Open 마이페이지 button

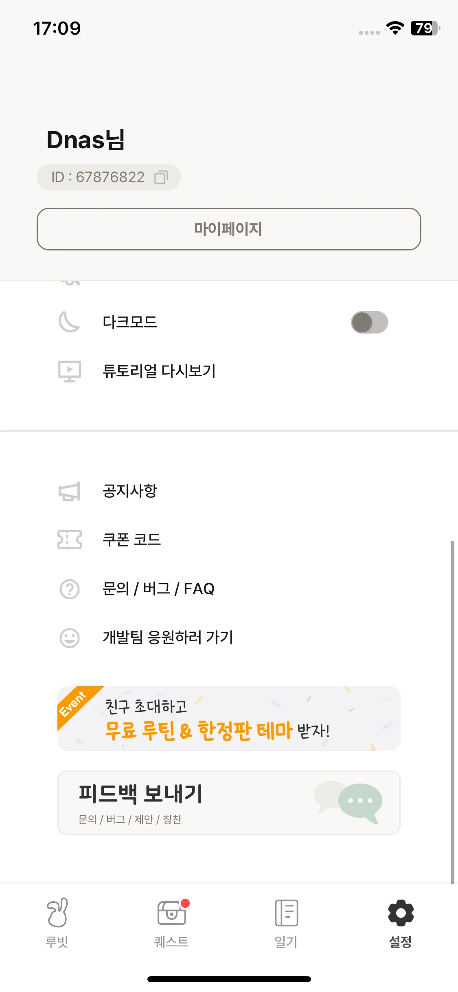click(229, 229)
